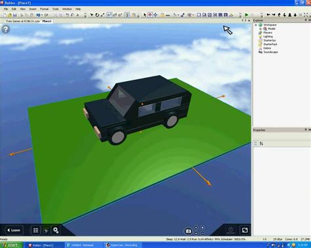
Task: Select the black arrow tool left of rotate
Action: (x=92, y=15)
